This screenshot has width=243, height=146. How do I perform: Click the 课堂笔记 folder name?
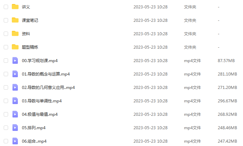[x=30, y=20]
